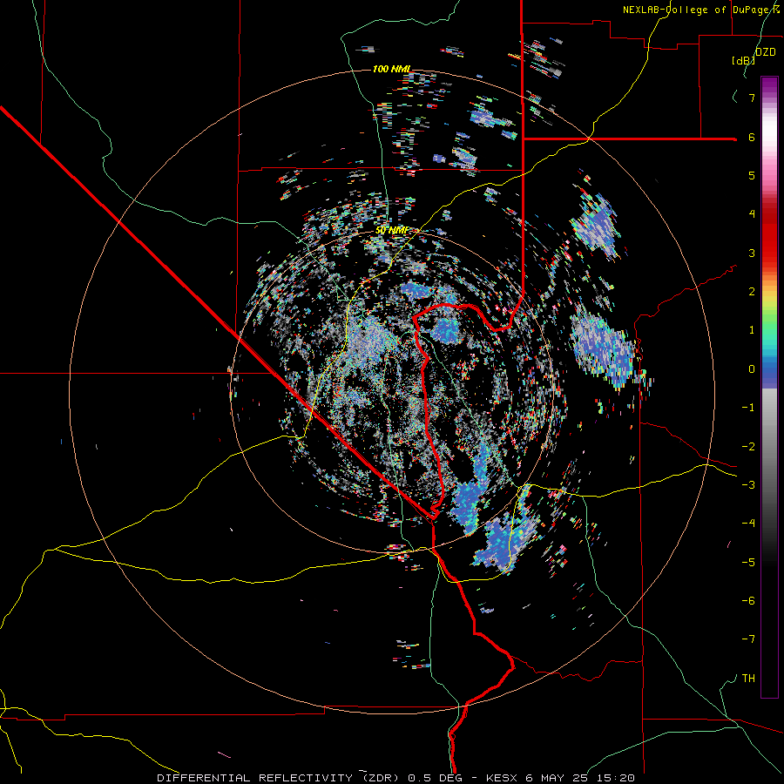Select the 3 value on the legend
Screen dimensions: 784x784
click(x=752, y=253)
